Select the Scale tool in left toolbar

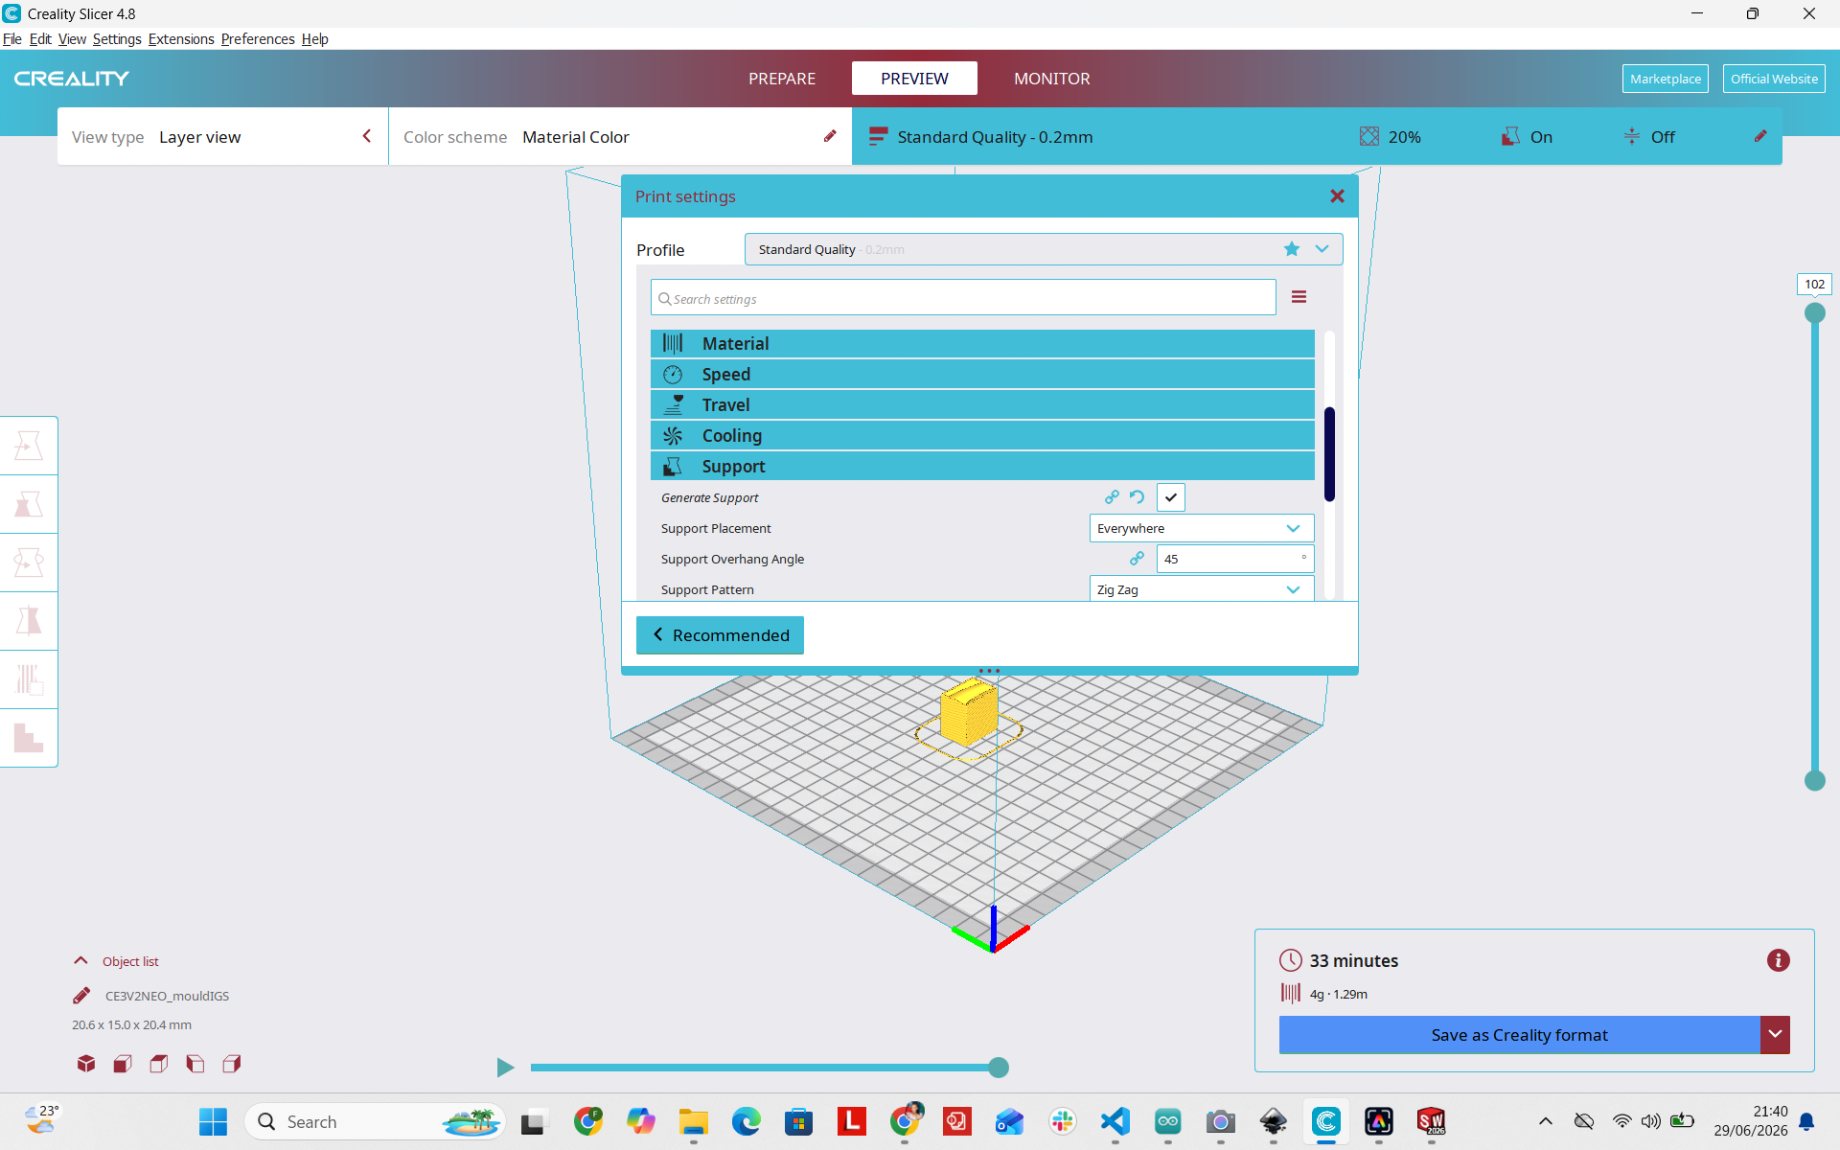coord(29,504)
